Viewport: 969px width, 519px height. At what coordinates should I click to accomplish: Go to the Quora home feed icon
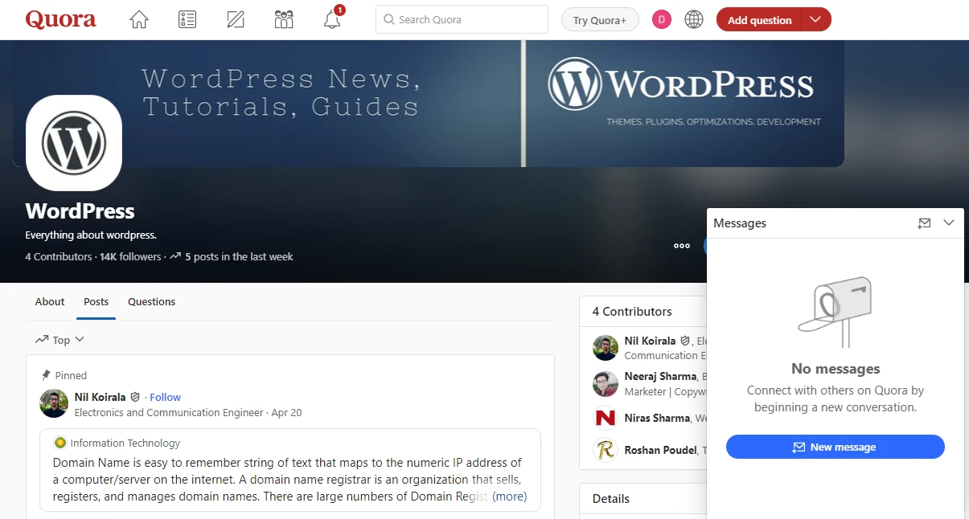139,20
